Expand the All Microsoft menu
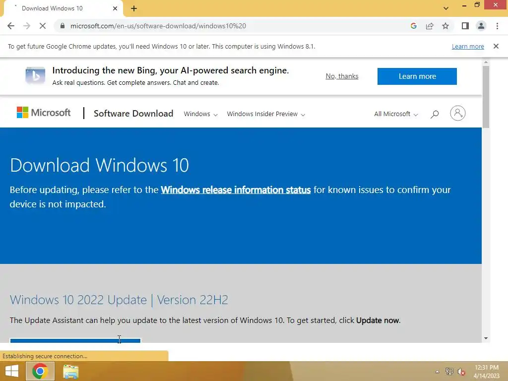Viewport: 508px width, 381px height. pyautogui.click(x=396, y=114)
